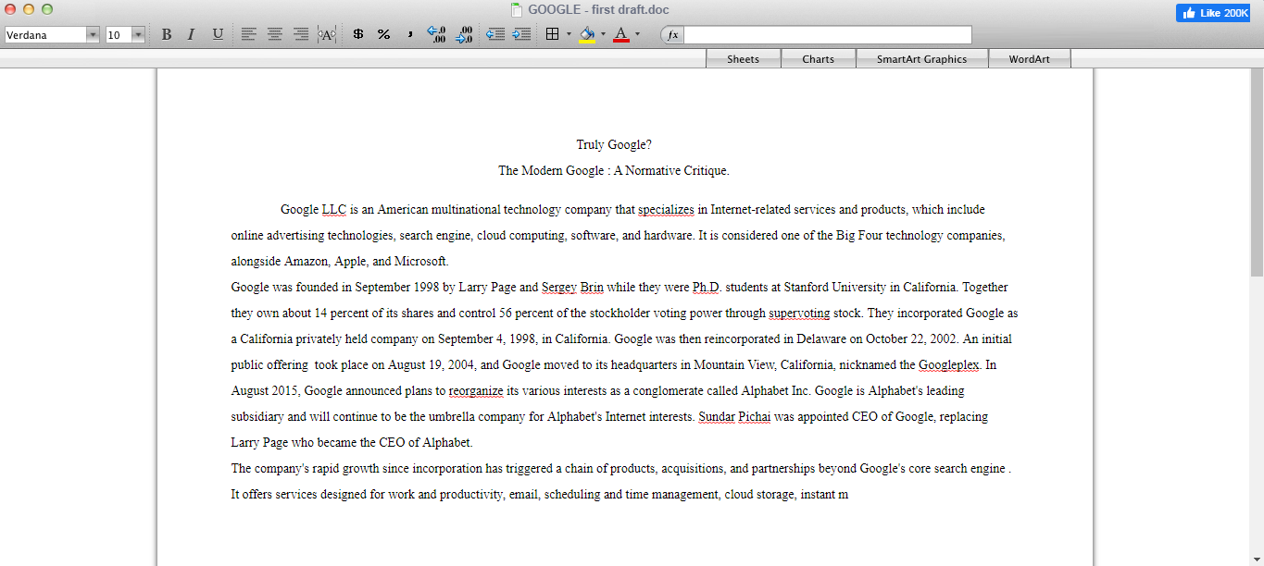Switch to the Sheets tab

click(743, 58)
